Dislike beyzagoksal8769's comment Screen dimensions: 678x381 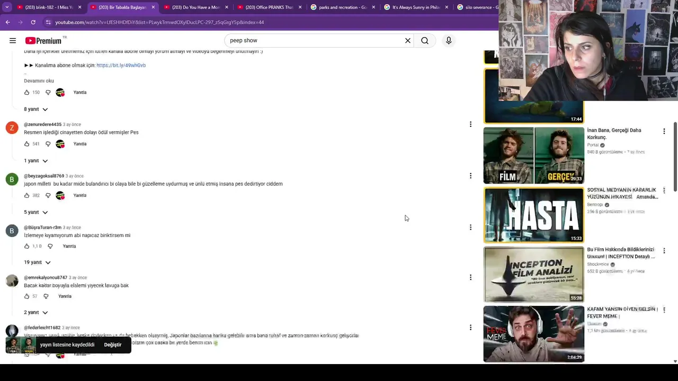point(48,195)
